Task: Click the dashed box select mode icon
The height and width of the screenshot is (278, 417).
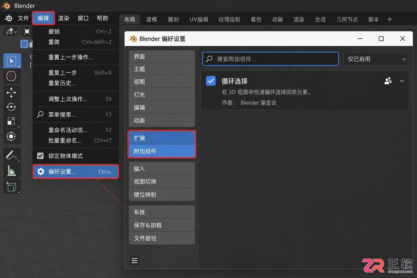Action: (x=24, y=44)
